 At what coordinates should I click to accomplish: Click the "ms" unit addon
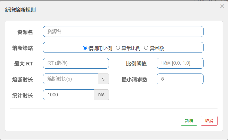(x=101, y=95)
